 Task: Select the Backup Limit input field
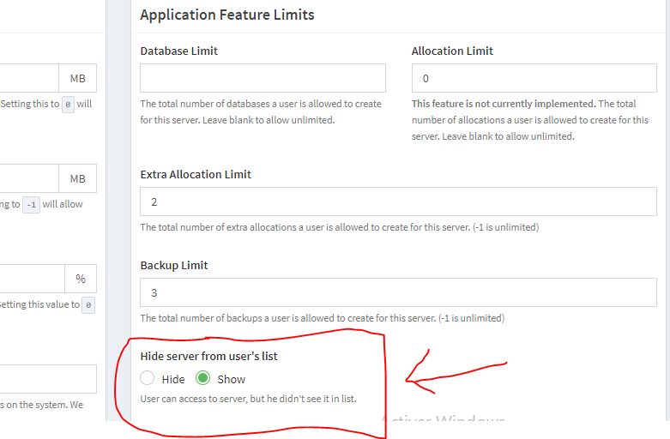[398, 292]
